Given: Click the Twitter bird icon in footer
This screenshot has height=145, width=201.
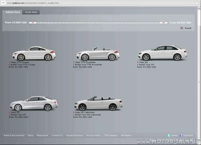Looking at the screenshot, I should pos(168,135).
